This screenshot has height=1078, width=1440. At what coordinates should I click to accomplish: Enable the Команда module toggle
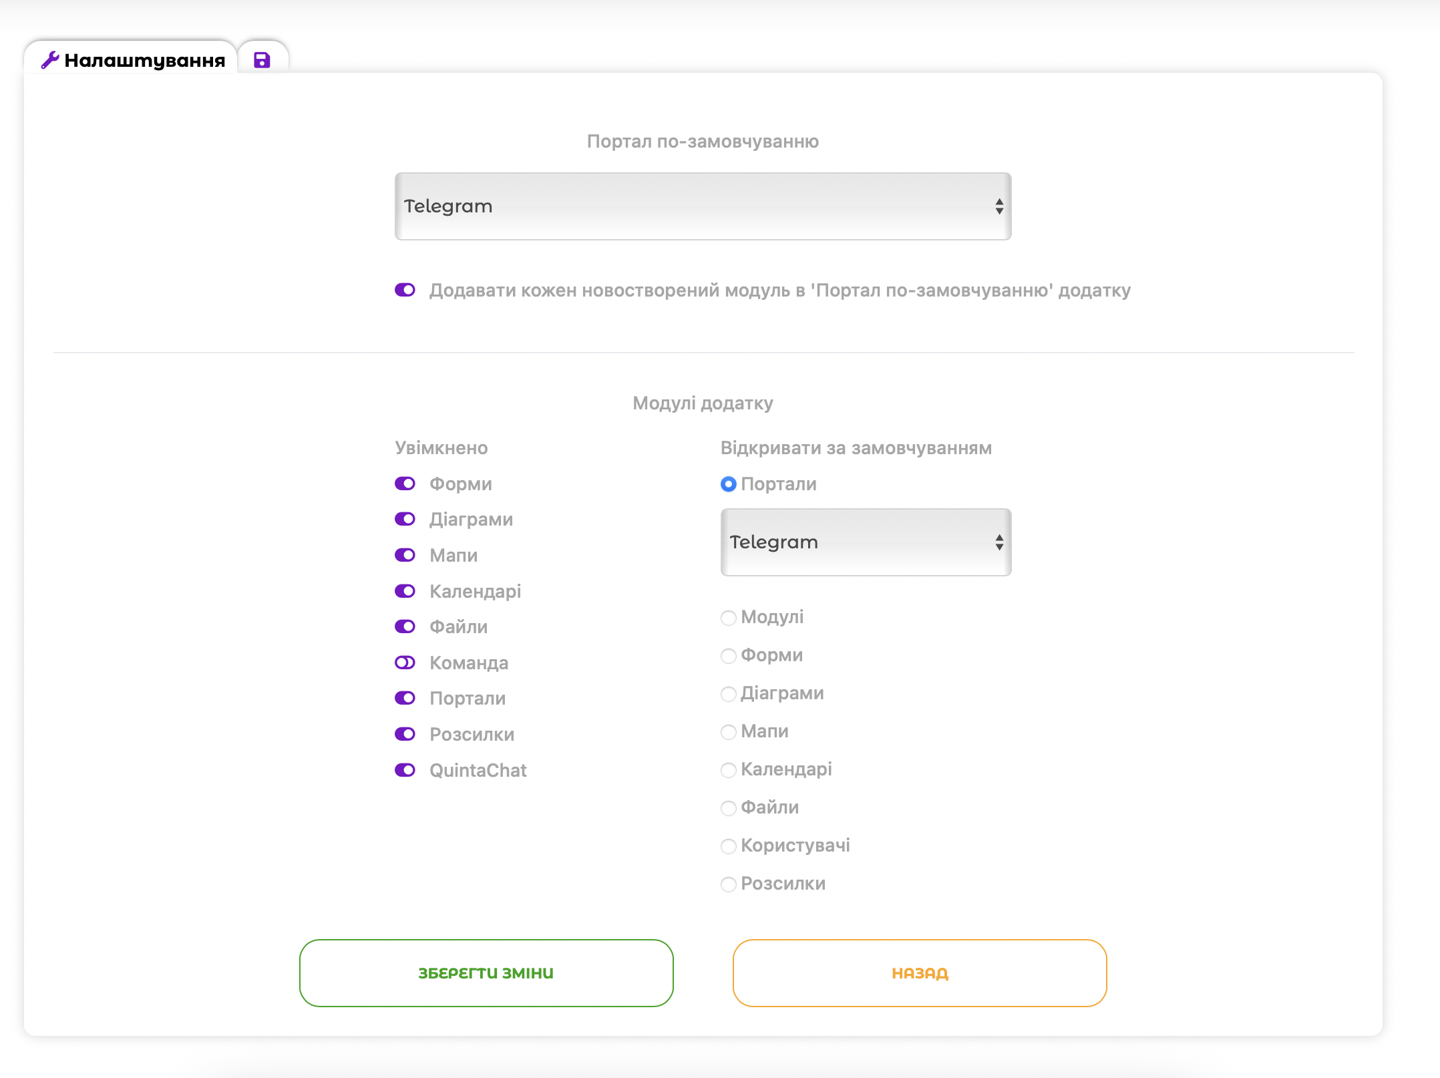(405, 663)
